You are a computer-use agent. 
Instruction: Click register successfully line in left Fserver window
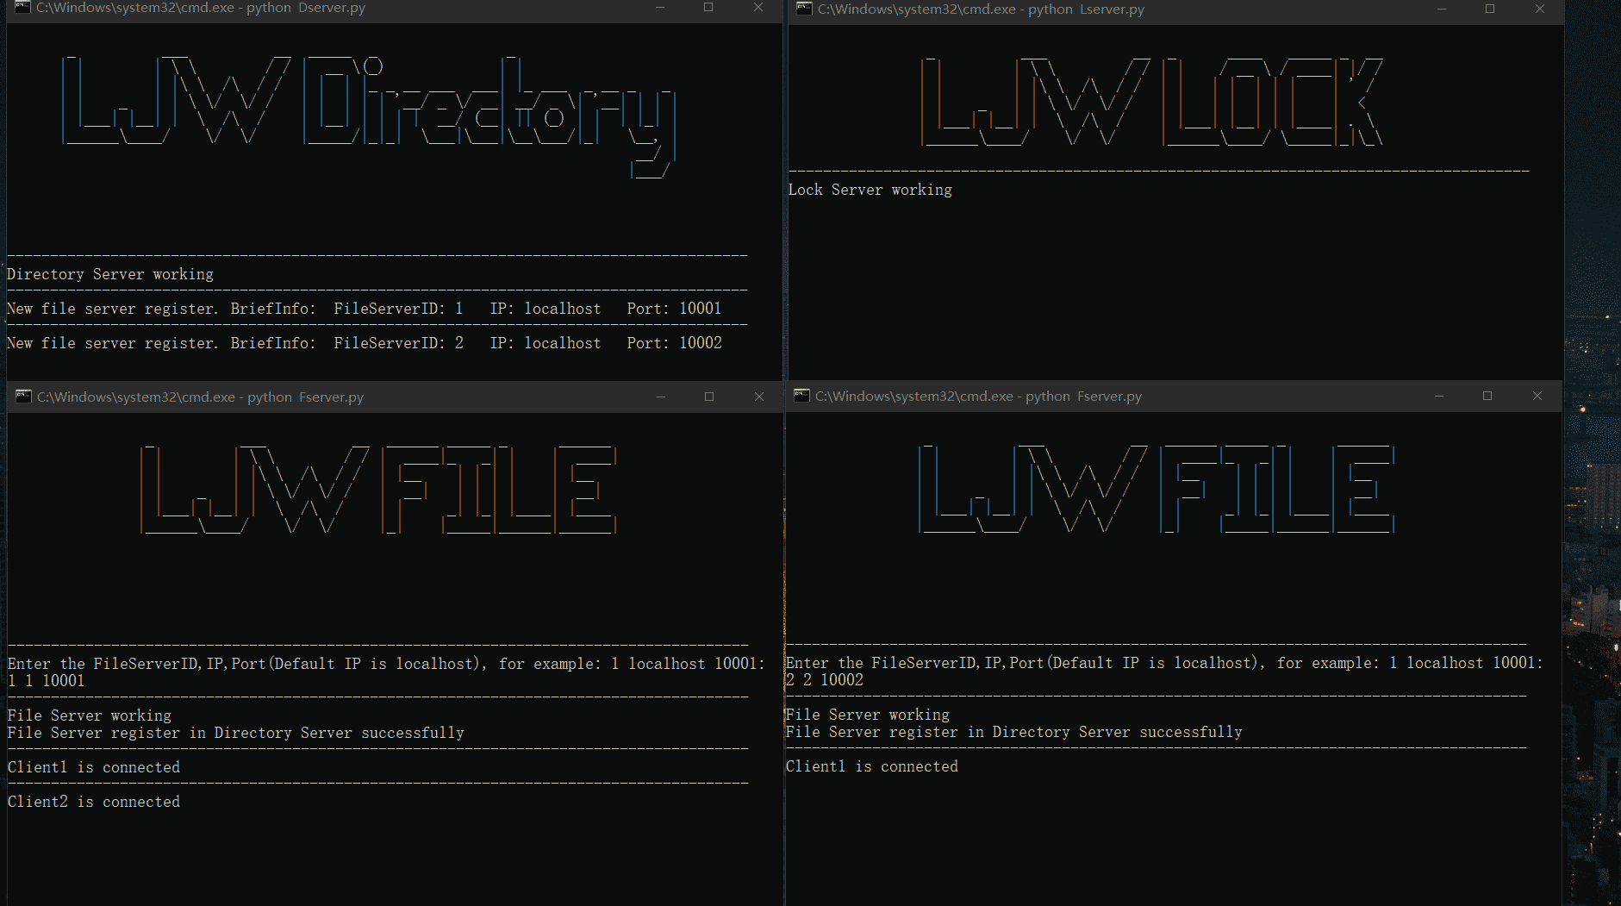236,733
